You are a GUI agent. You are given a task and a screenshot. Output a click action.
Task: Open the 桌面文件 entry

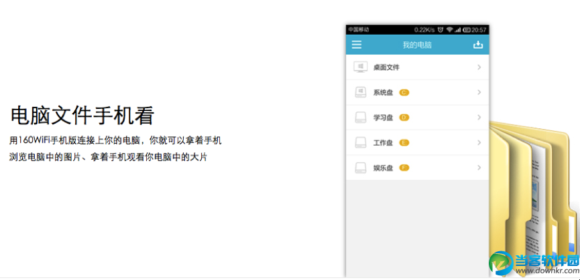click(x=417, y=67)
